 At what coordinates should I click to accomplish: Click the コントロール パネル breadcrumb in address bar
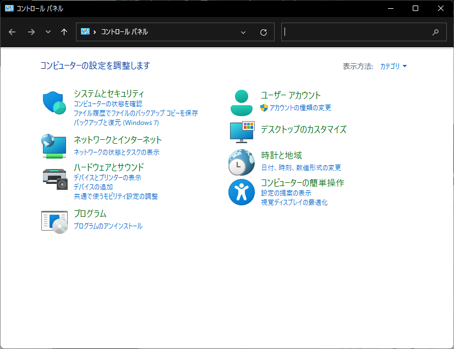pos(124,32)
